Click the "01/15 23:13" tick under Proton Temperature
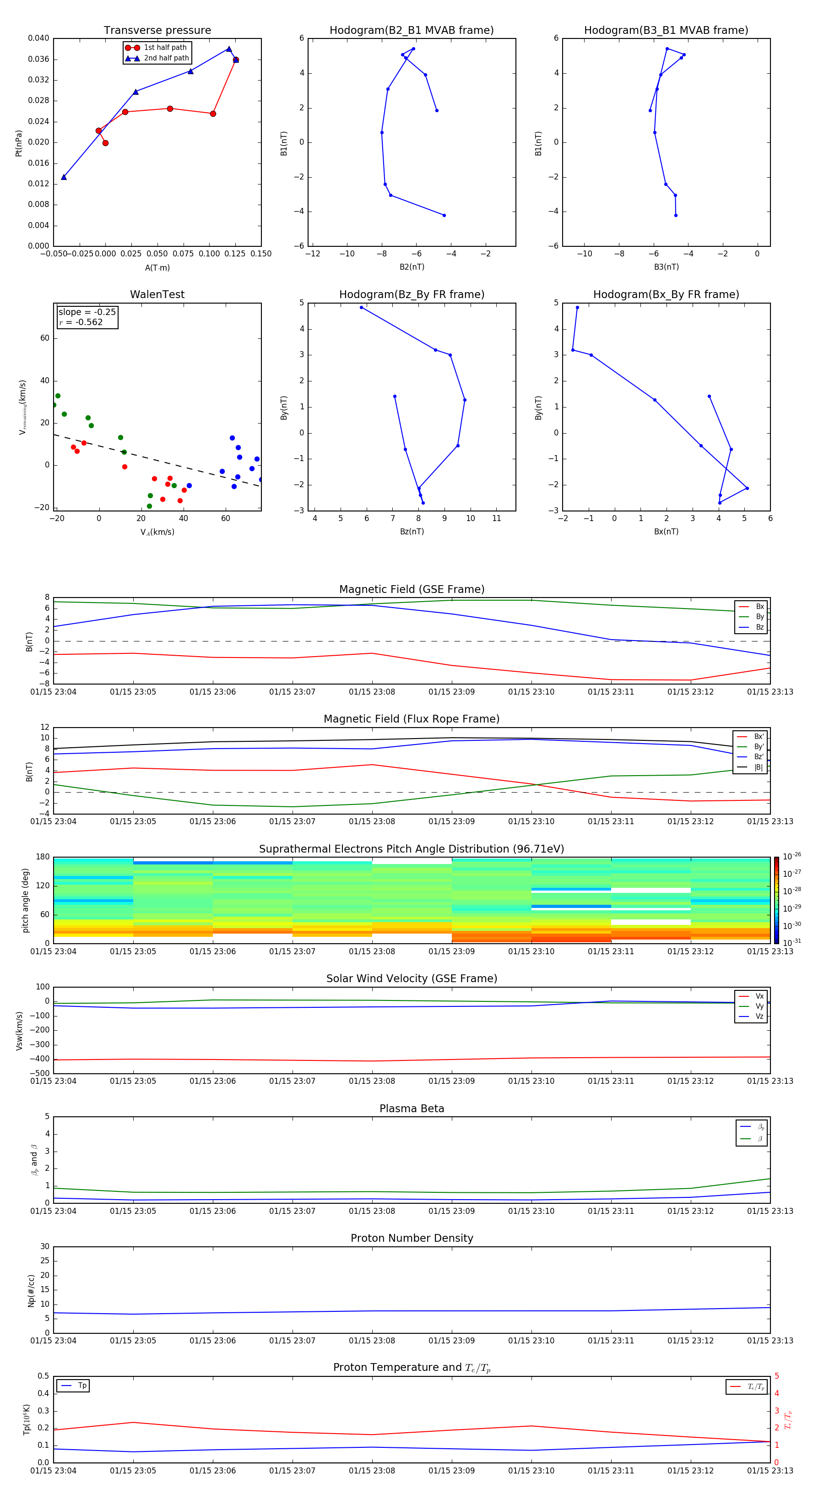 770,1471
